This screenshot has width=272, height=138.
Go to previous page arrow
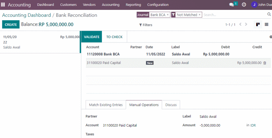coord(240,25)
